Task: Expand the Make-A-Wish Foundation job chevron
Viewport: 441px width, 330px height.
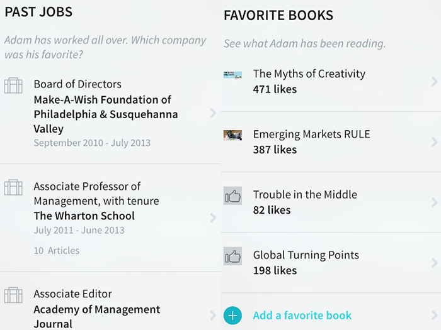Action: (213, 113)
